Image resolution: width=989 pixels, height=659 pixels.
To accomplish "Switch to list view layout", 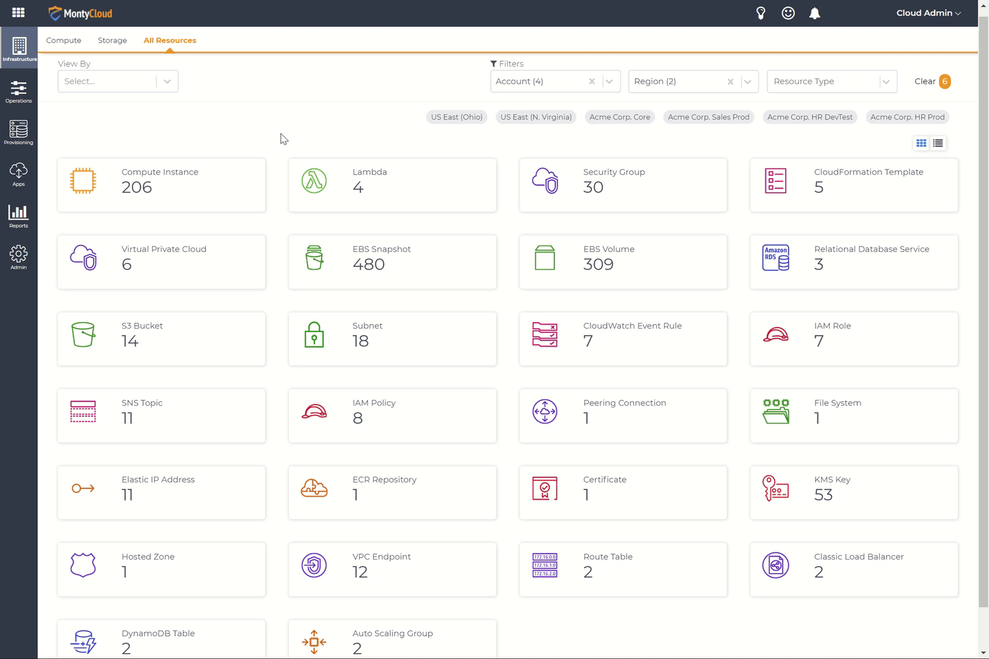I will click(938, 143).
